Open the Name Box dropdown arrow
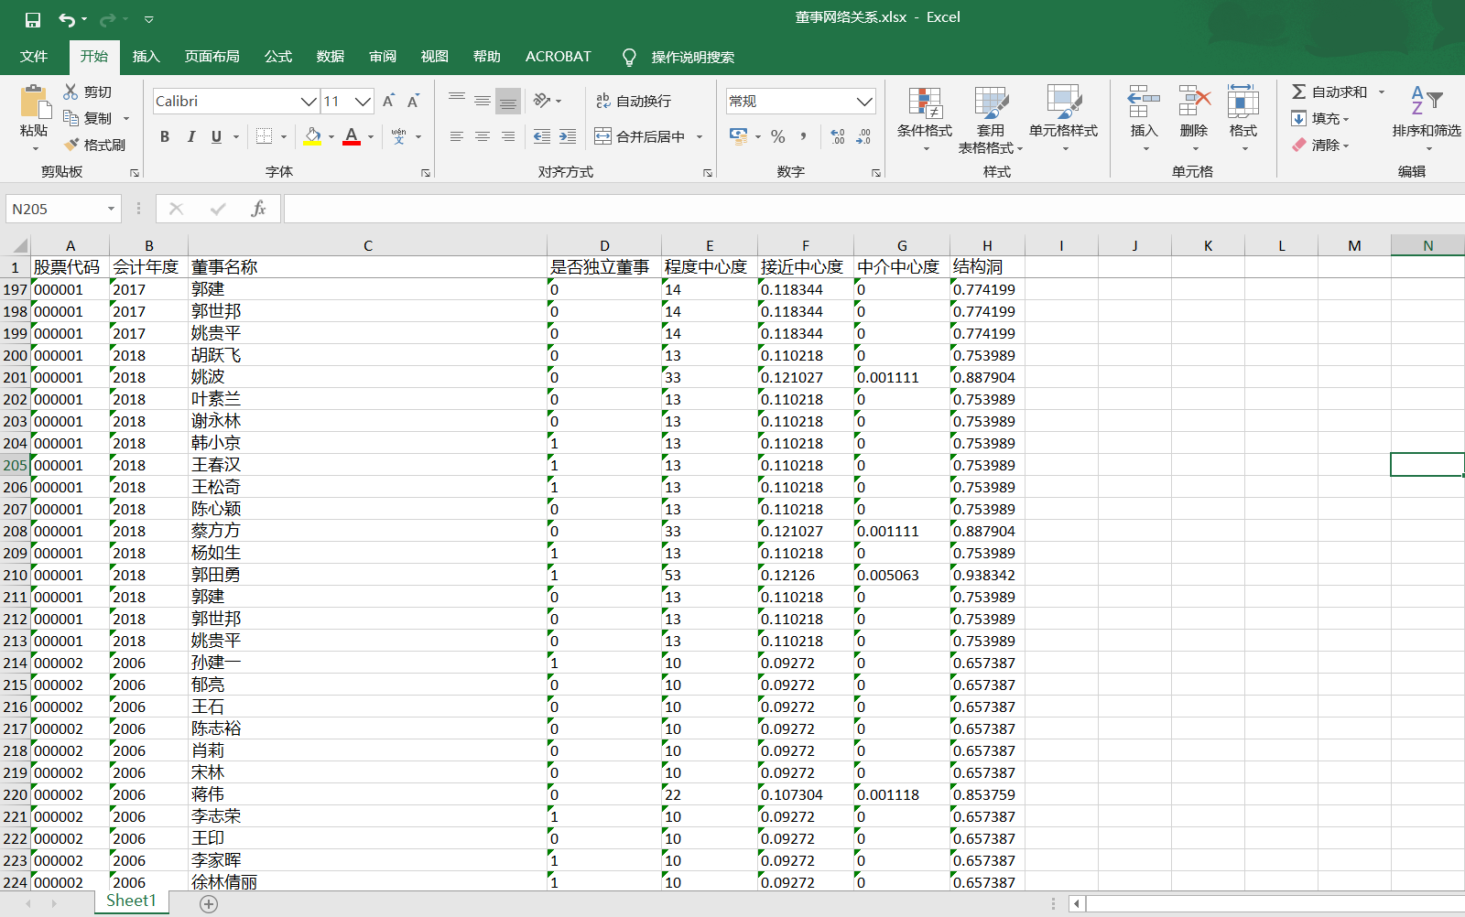The width and height of the screenshot is (1465, 917). tap(111, 209)
